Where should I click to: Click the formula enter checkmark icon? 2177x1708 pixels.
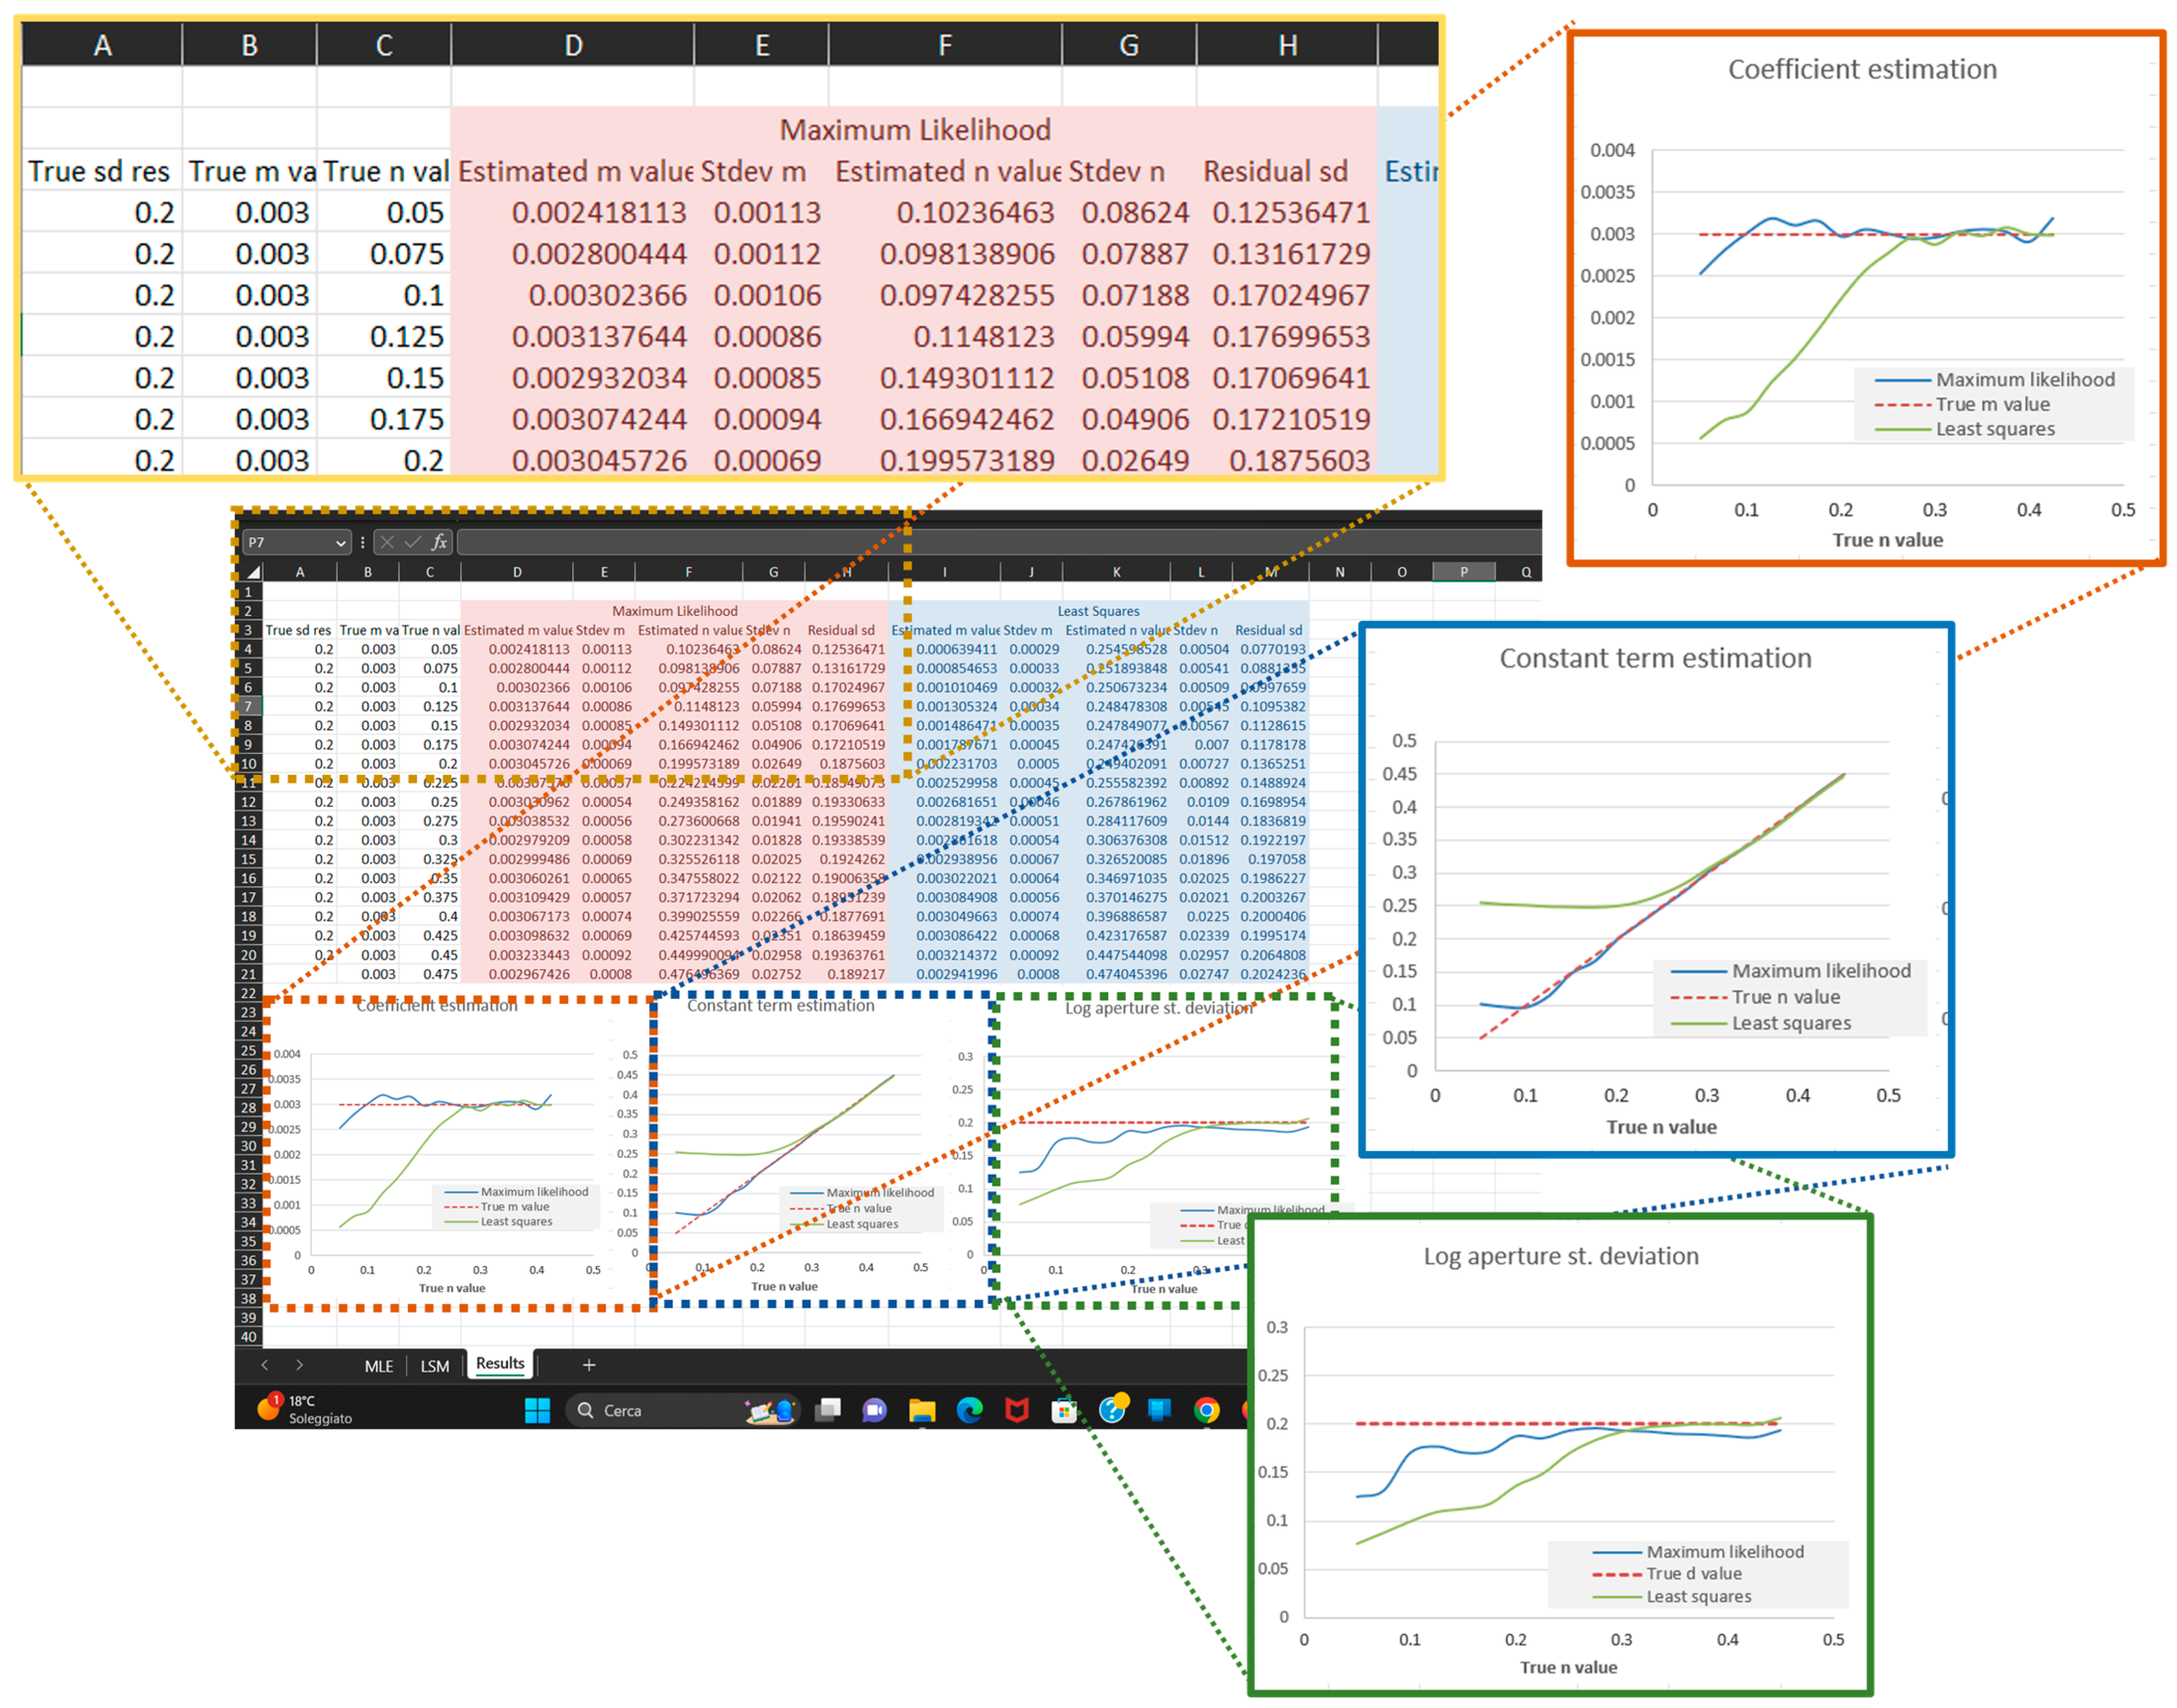pos(412,542)
